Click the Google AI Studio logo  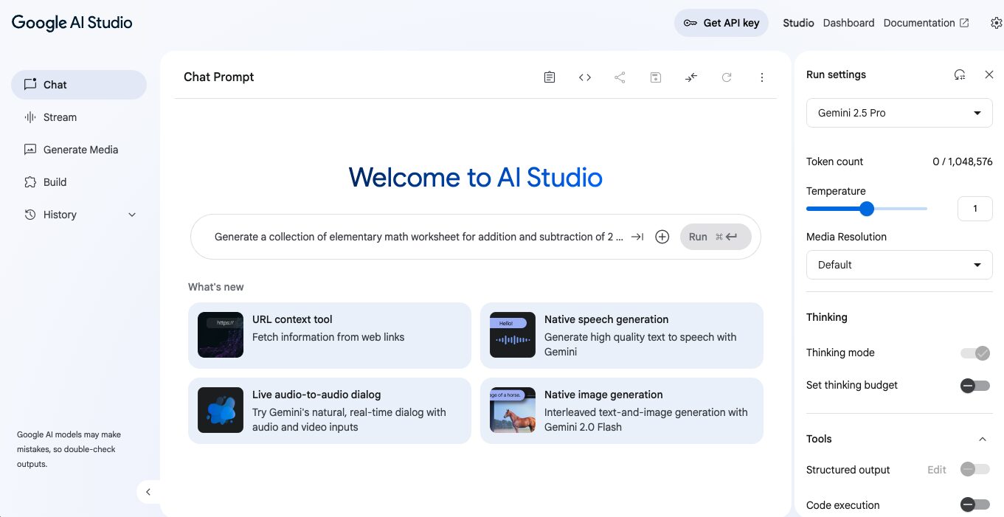click(x=72, y=22)
